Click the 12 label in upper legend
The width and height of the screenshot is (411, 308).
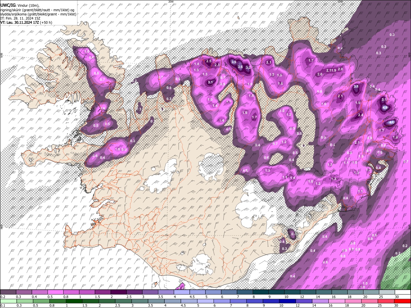tap(302, 296)
